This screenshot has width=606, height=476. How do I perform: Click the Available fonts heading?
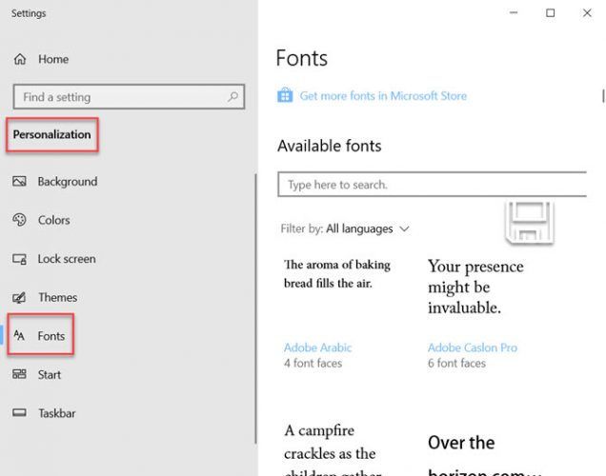point(330,146)
